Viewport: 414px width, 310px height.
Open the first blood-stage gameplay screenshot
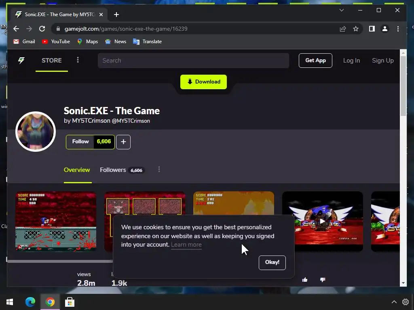pyautogui.click(x=56, y=222)
